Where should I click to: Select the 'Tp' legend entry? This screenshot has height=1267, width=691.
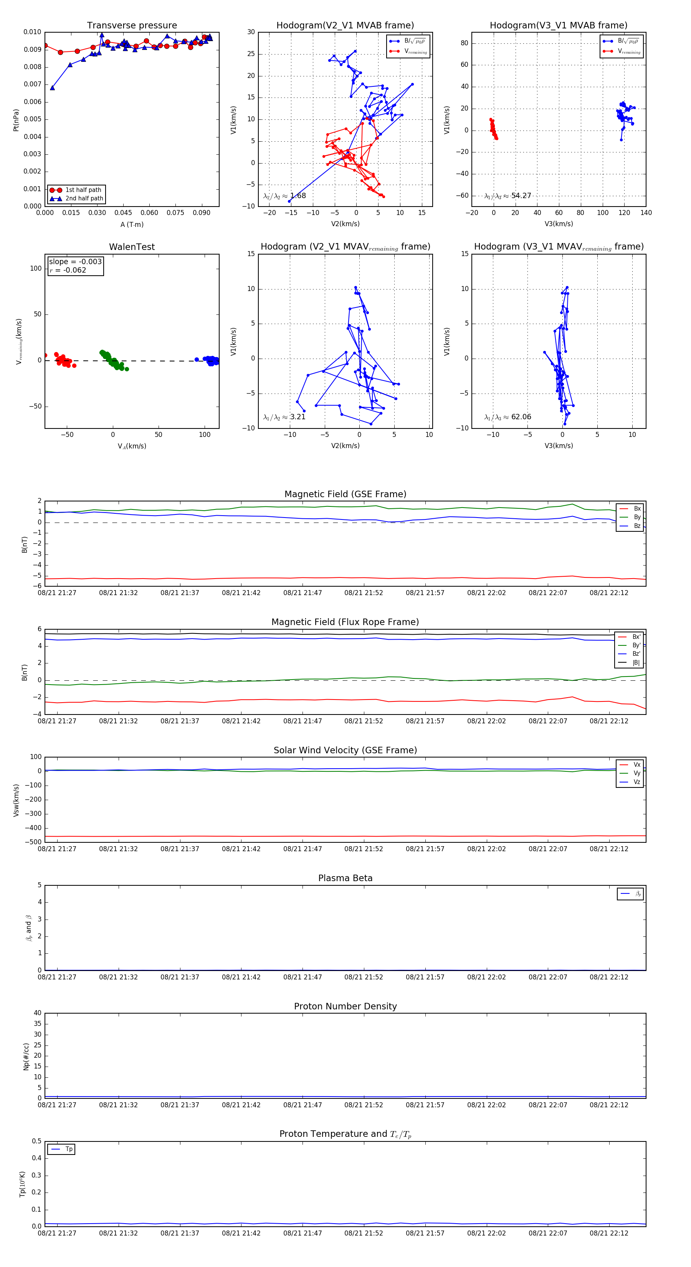[61, 1150]
